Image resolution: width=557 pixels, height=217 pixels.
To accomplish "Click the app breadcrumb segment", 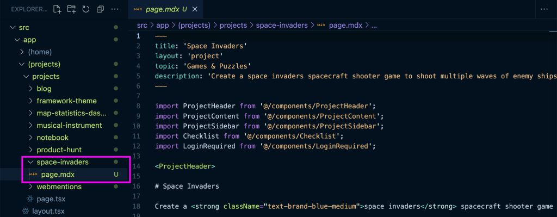I will (x=162, y=25).
